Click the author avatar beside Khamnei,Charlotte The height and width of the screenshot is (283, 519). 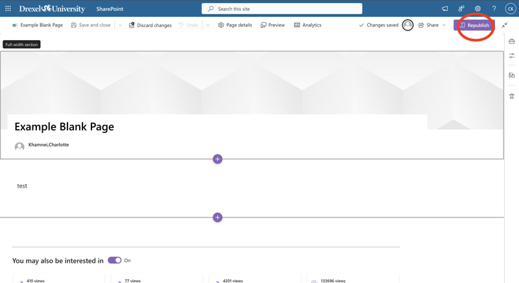tap(19, 146)
